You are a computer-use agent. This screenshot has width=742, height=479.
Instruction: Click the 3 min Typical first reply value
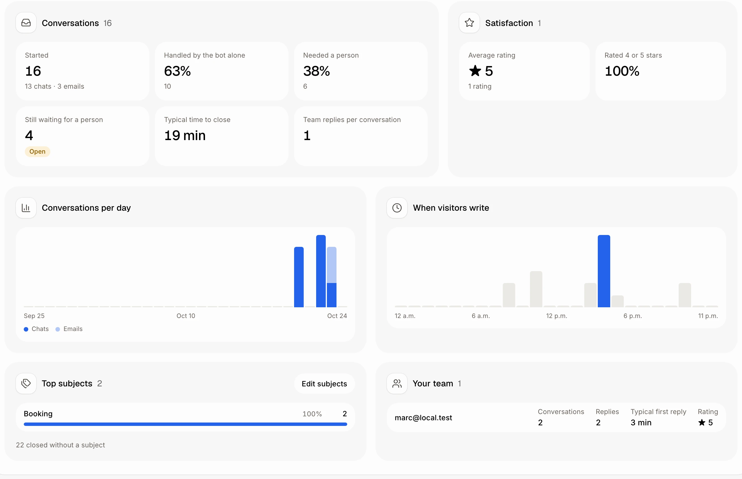tap(641, 423)
